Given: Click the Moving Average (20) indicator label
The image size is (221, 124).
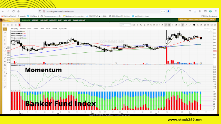Looking at the screenshot, I should pyautogui.click(x=17, y=33).
